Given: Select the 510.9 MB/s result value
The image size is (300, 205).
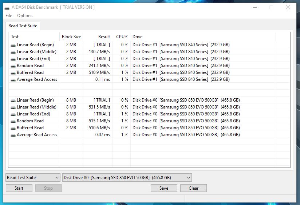Looking at the screenshot, I should coord(99,72).
